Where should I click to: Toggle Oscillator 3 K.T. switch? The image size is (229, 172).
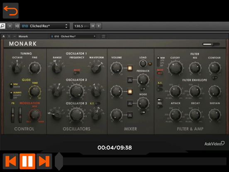(97, 103)
